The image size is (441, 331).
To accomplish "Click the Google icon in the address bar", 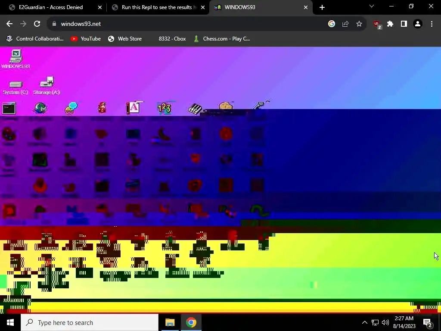I will click(x=332, y=24).
